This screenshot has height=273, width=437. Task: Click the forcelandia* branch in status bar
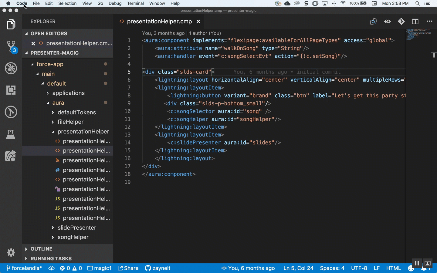click(24, 268)
